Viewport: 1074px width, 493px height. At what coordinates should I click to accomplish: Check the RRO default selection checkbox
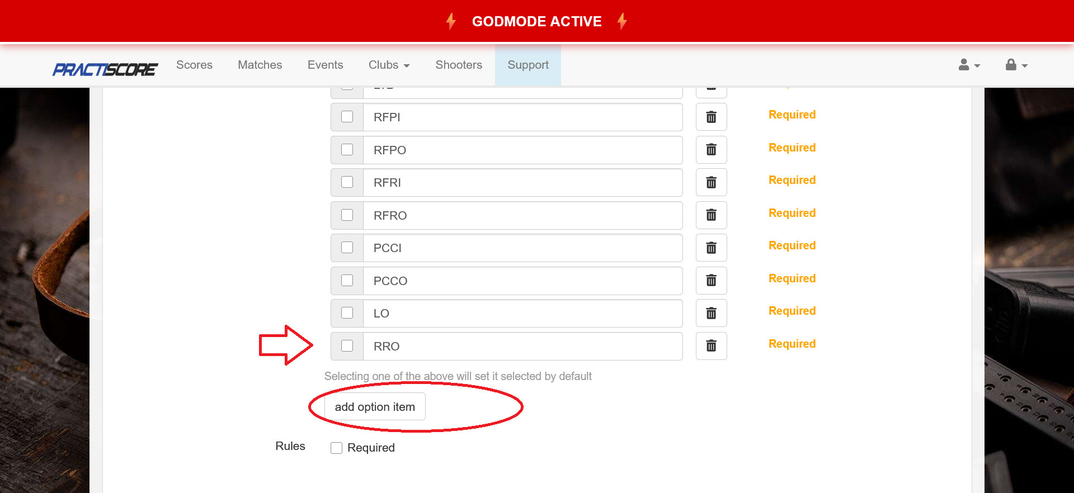[347, 346]
